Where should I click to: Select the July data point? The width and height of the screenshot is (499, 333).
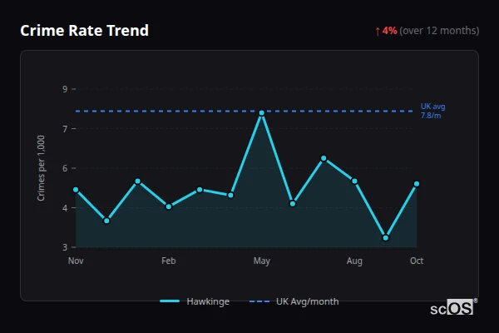(324, 158)
